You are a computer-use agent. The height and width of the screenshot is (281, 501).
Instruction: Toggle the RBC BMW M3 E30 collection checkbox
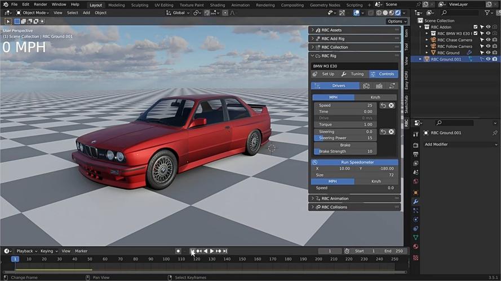point(476,34)
